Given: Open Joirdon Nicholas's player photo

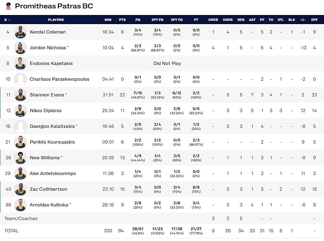Looking at the screenshot, I should 20,48.
